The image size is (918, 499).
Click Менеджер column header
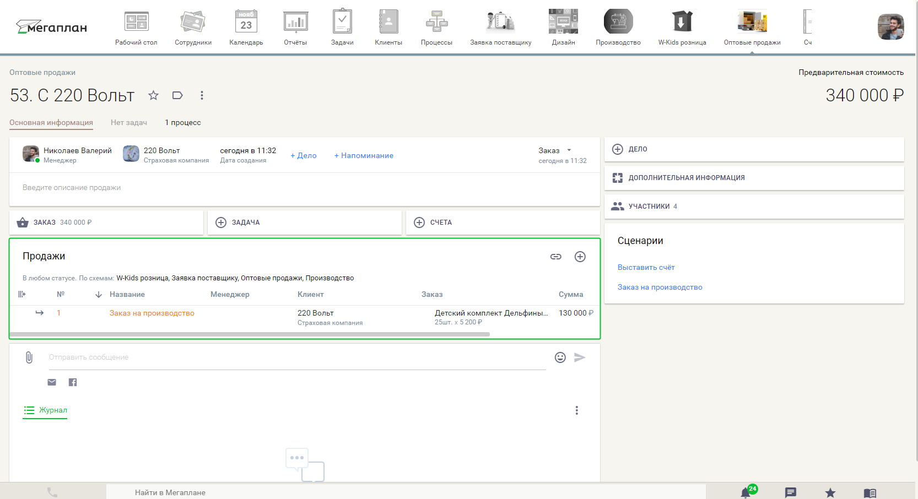(x=230, y=294)
